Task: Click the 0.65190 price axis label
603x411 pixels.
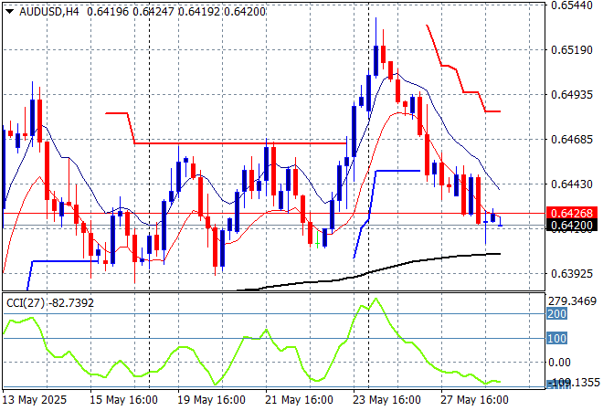Action: [572, 50]
